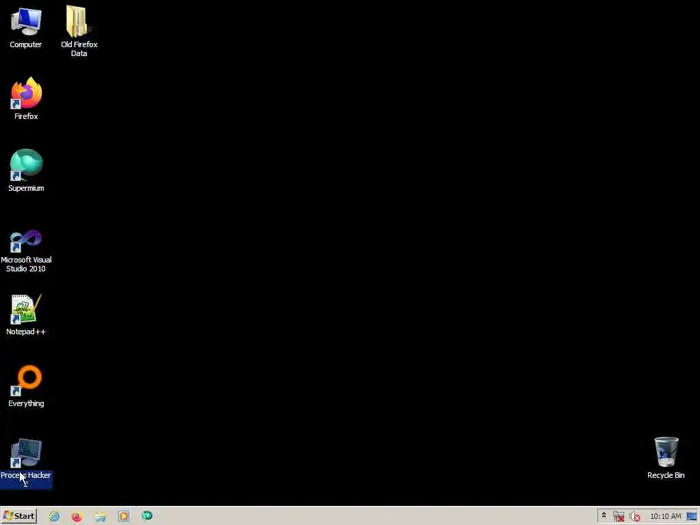Launch Supermium from the taskbar

point(147,516)
